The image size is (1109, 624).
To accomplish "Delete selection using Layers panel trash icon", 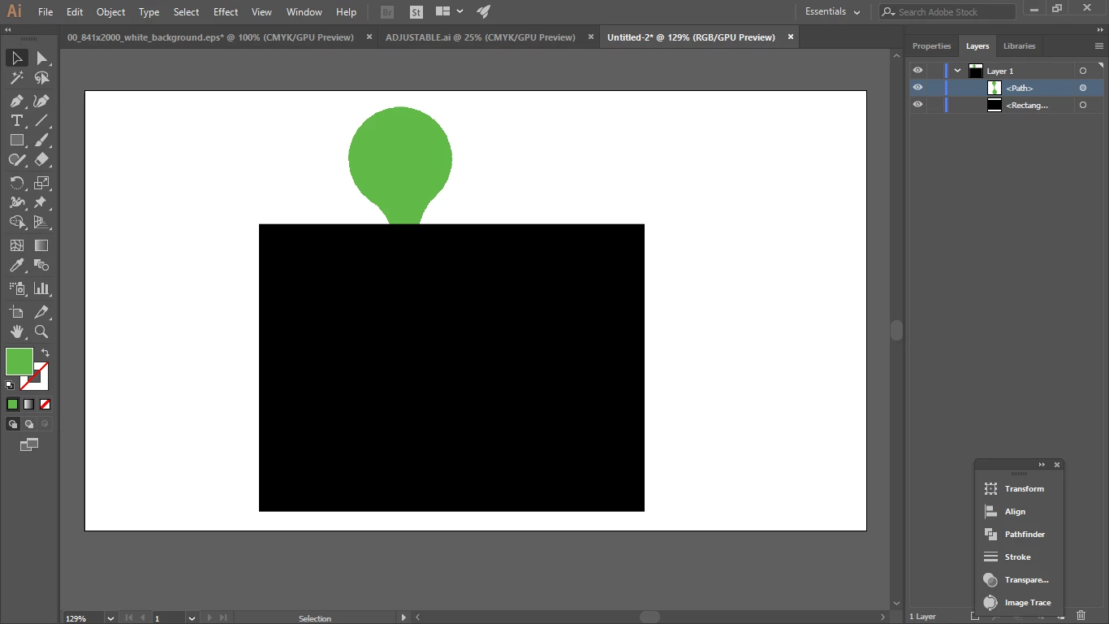I will pyautogui.click(x=1081, y=616).
